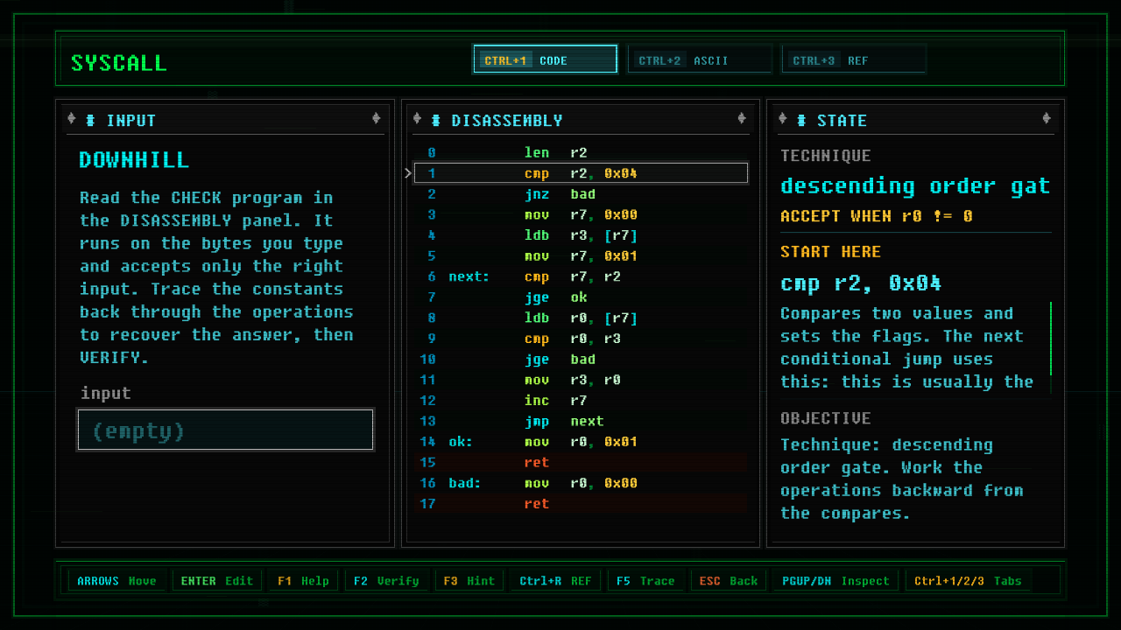Screen dimensions: 1121x630
Task: Click the current-line arrow marker at line 1
Action: (x=408, y=173)
